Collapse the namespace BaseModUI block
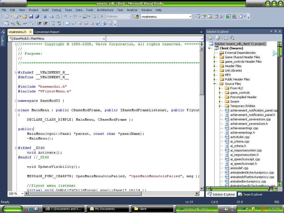This screenshot has width=284, height=213. click(16, 101)
